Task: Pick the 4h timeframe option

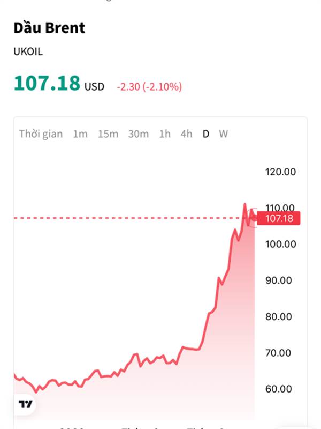Action: click(x=186, y=134)
